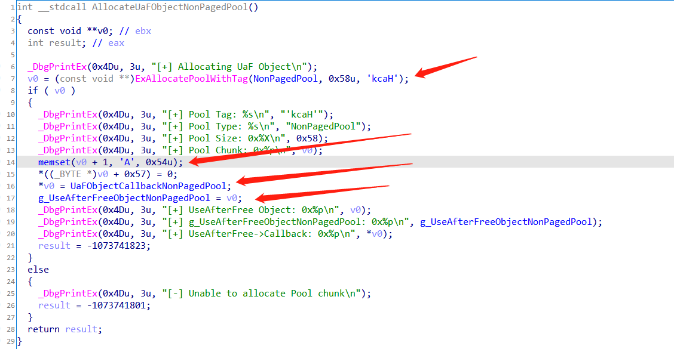Click line number 1 in the gutter

[x=13, y=7]
